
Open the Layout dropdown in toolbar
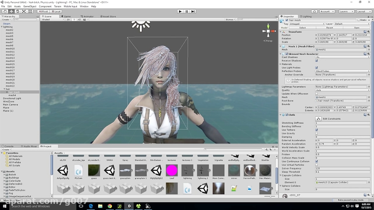(364, 12)
